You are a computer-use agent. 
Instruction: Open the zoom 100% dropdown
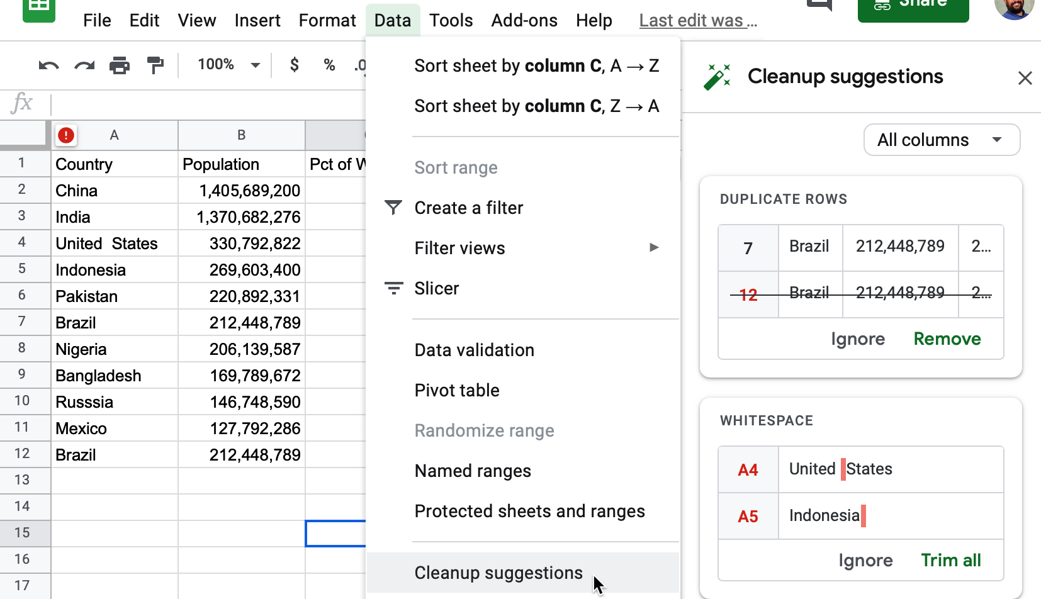(x=228, y=65)
